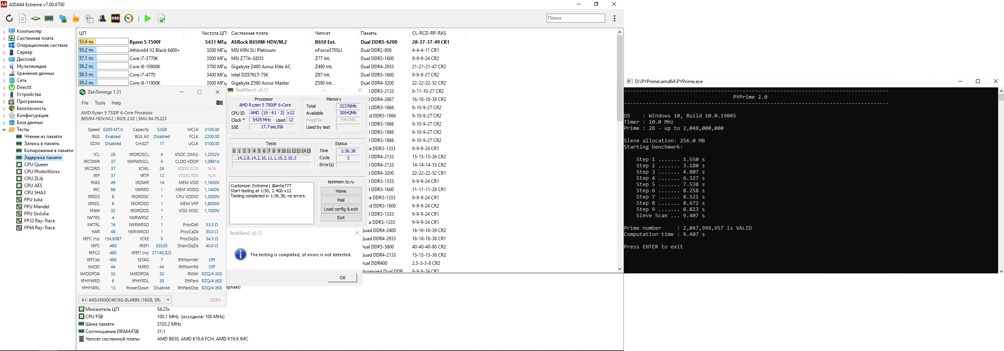This screenshot has width=1004, height=351.
Task: Click the down arrow of AIDA64 results scrollbar
Action: 620,269
